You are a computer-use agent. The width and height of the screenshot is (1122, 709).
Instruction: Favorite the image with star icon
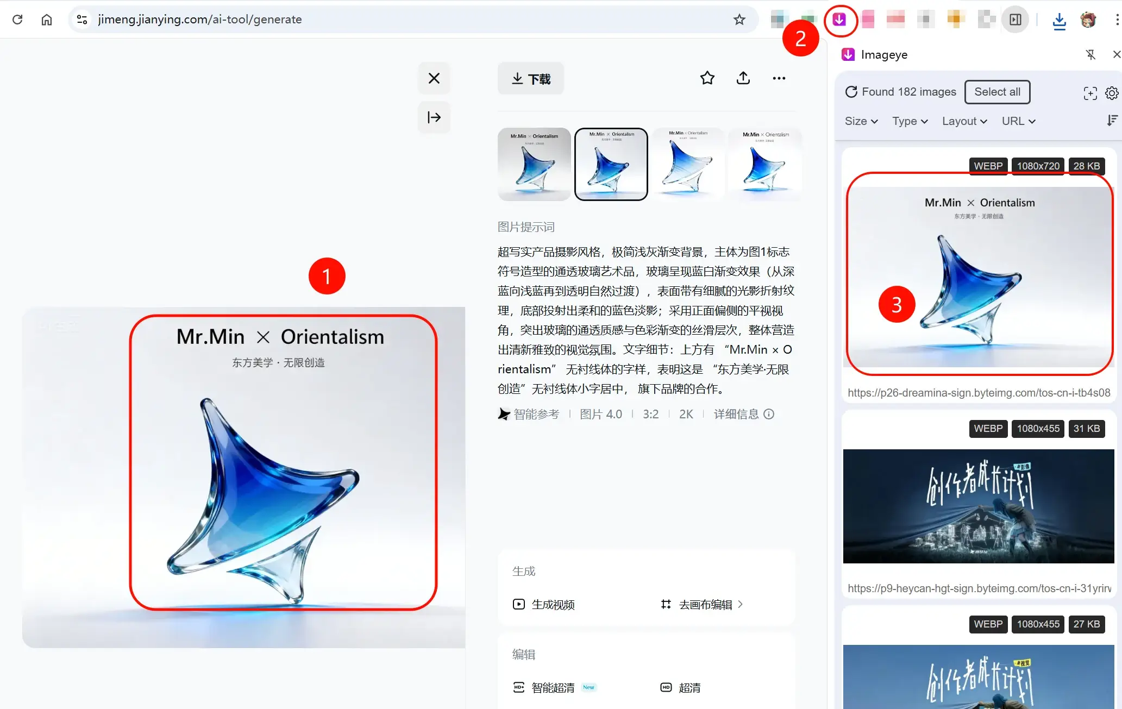point(707,78)
